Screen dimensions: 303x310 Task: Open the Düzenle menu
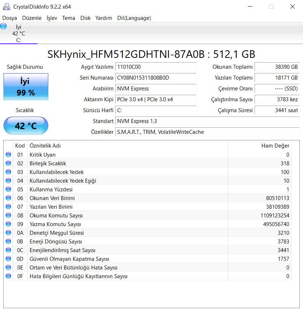(32, 18)
